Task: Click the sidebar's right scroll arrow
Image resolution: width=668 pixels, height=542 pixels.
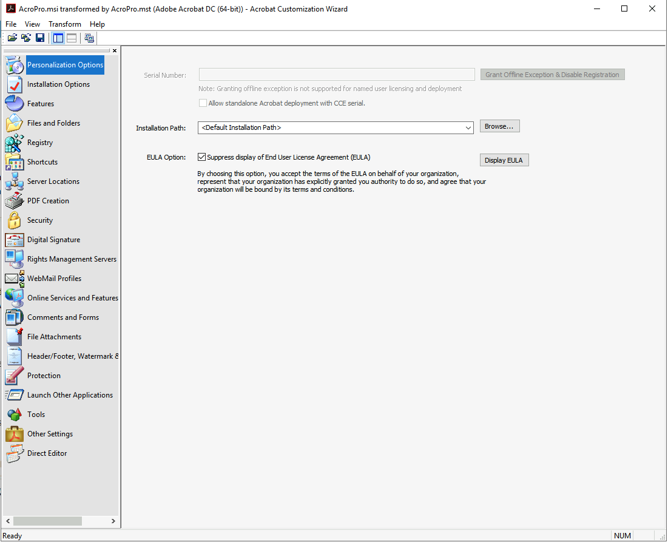Action: click(113, 521)
